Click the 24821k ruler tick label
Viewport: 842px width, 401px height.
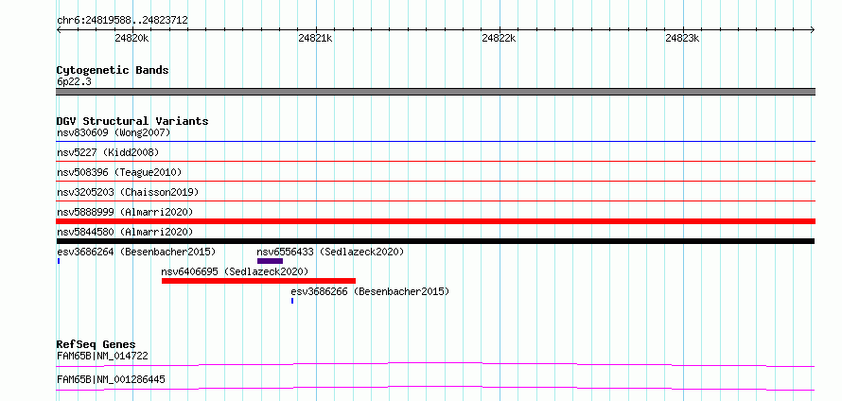[315, 38]
